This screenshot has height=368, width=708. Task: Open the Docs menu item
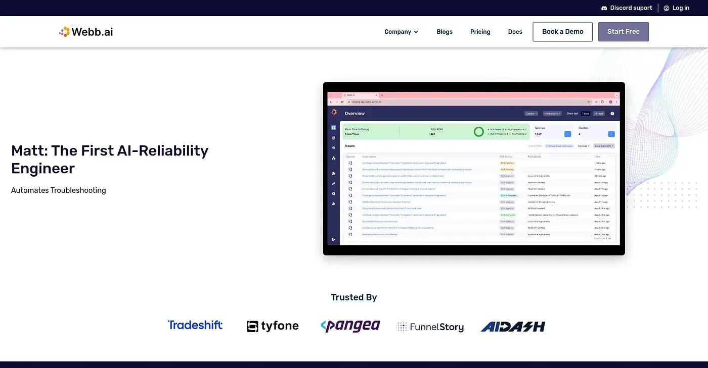[x=515, y=32]
